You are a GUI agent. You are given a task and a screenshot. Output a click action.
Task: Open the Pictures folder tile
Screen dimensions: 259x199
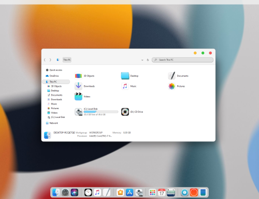177,86
